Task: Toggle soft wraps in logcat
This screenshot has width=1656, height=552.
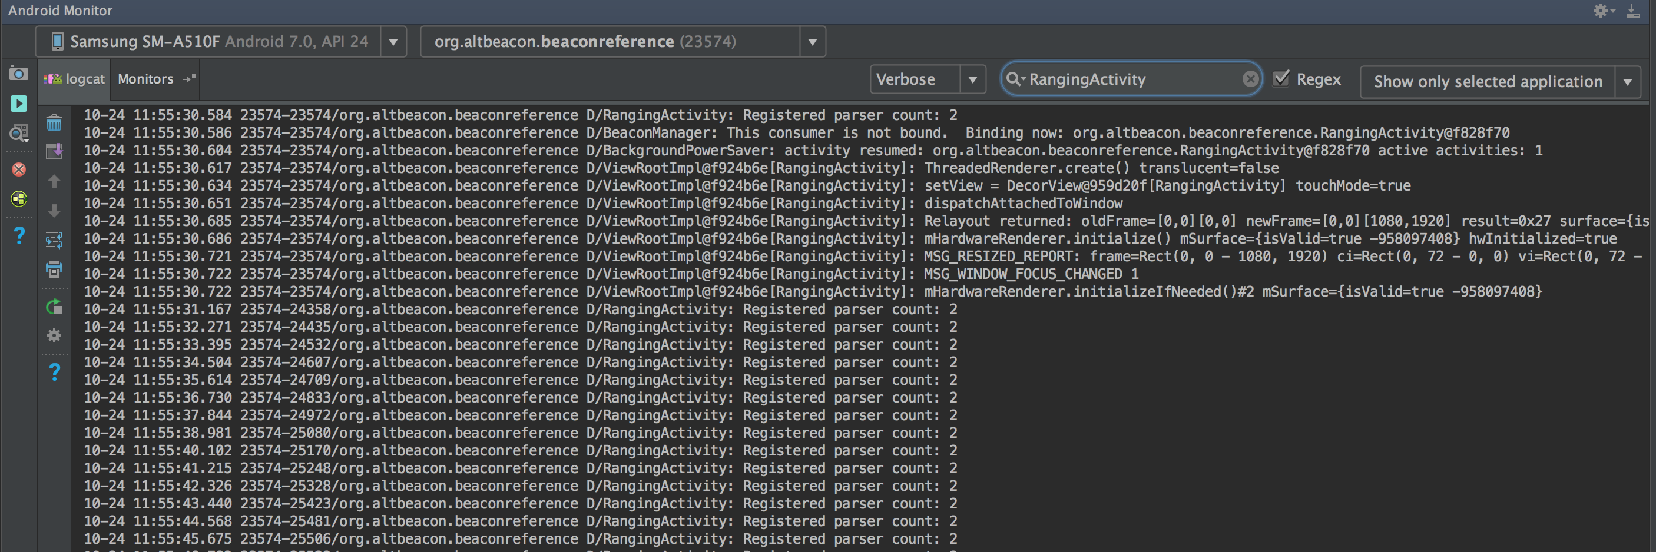Action: tap(55, 239)
